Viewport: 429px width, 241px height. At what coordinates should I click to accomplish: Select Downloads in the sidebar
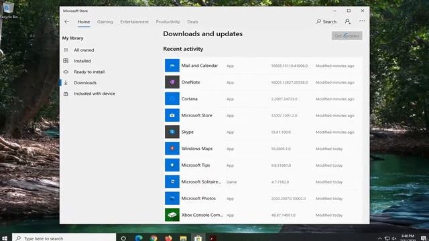[x=85, y=83]
